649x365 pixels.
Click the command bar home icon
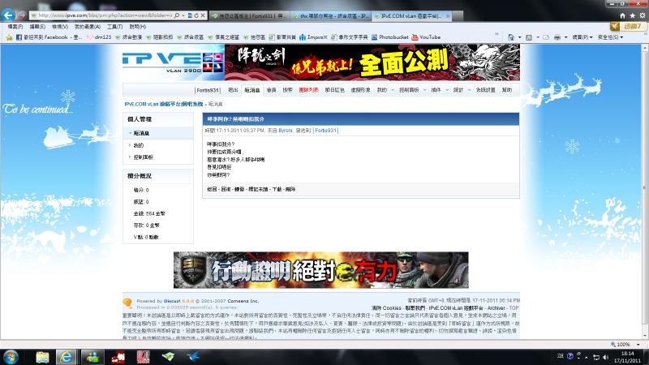point(511,37)
